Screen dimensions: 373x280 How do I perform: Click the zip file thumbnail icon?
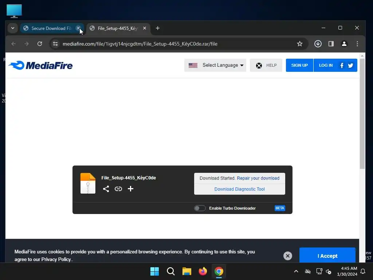click(88, 183)
